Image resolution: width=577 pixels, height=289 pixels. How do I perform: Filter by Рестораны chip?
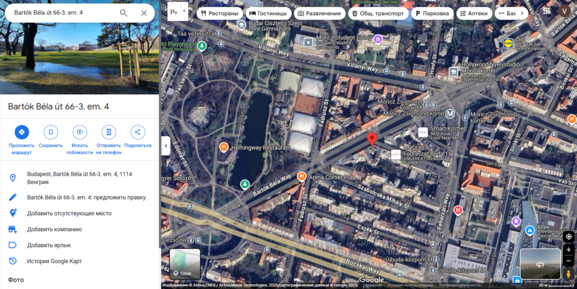coord(220,13)
